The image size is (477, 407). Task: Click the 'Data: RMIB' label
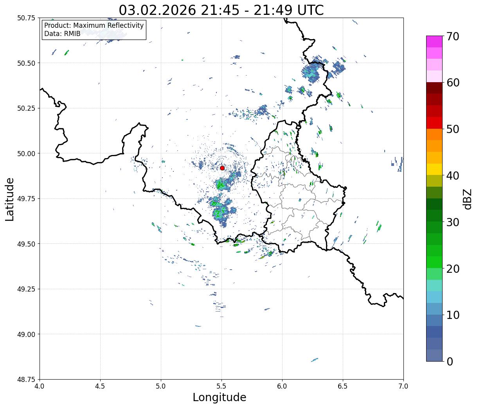pyautogui.click(x=62, y=34)
